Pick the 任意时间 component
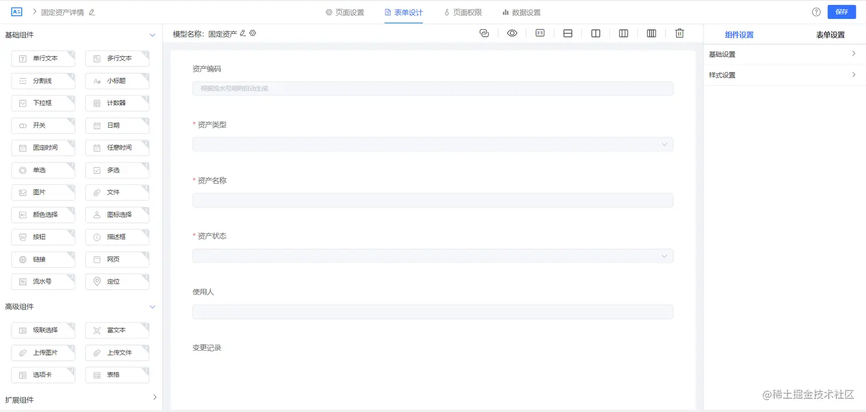The image size is (866, 412). coord(117,148)
